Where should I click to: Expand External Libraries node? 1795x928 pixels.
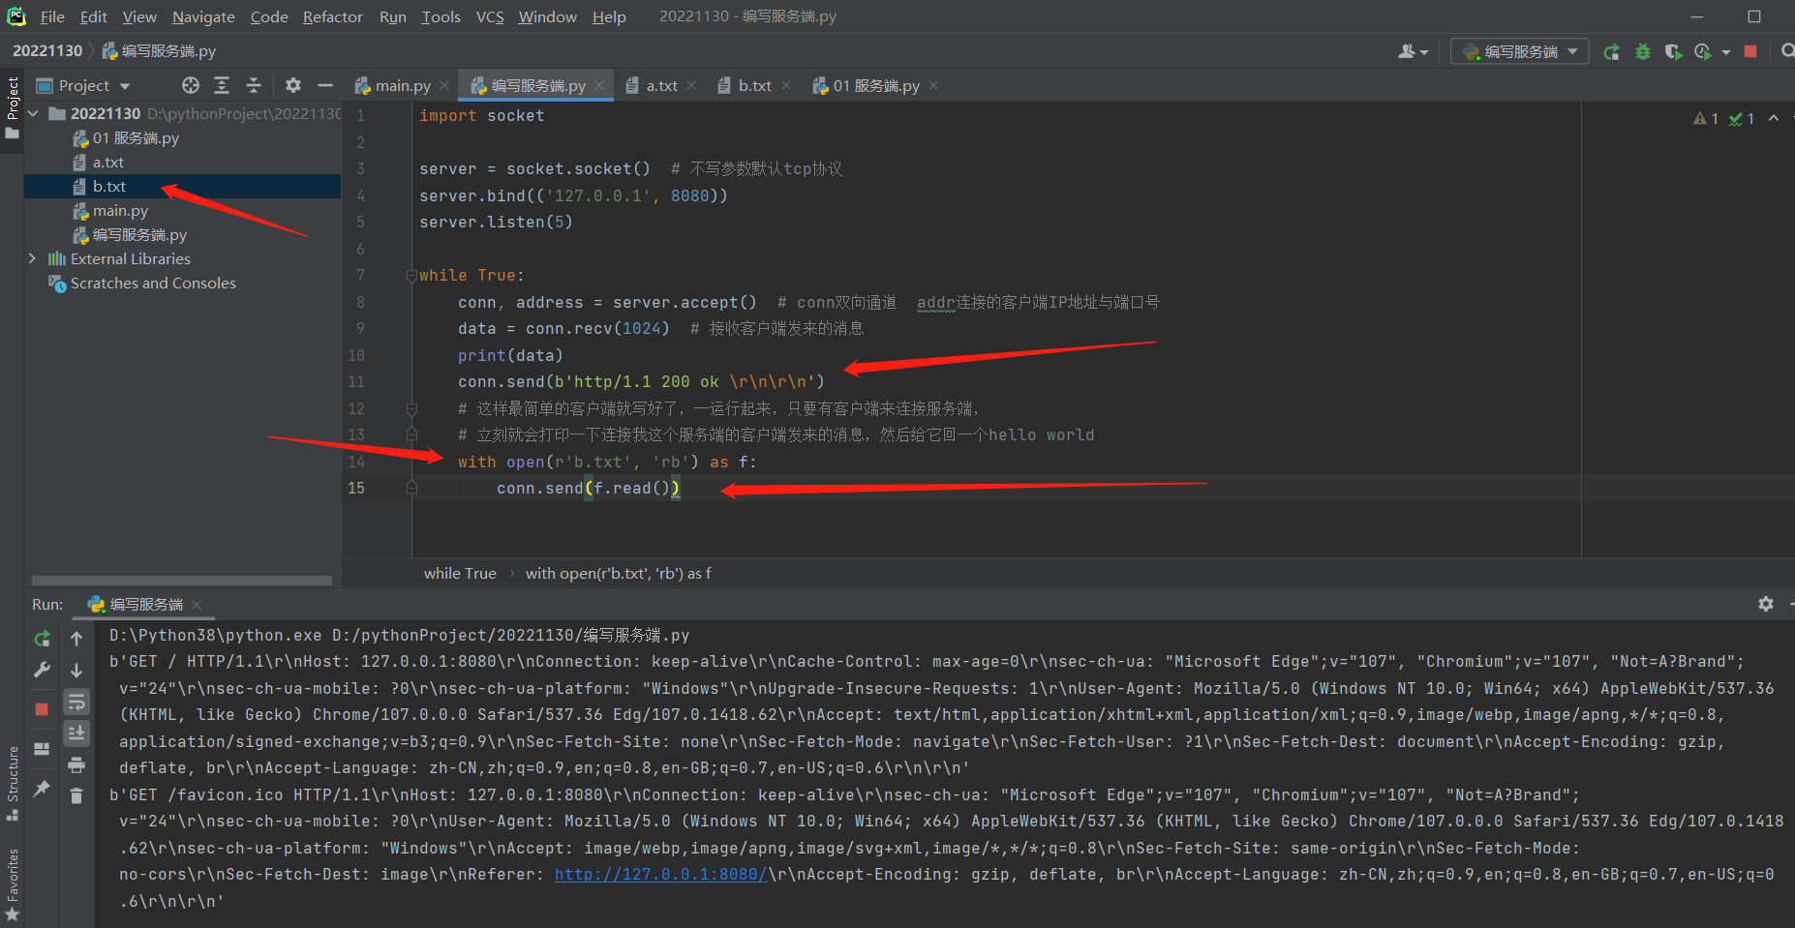pyautogui.click(x=33, y=258)
